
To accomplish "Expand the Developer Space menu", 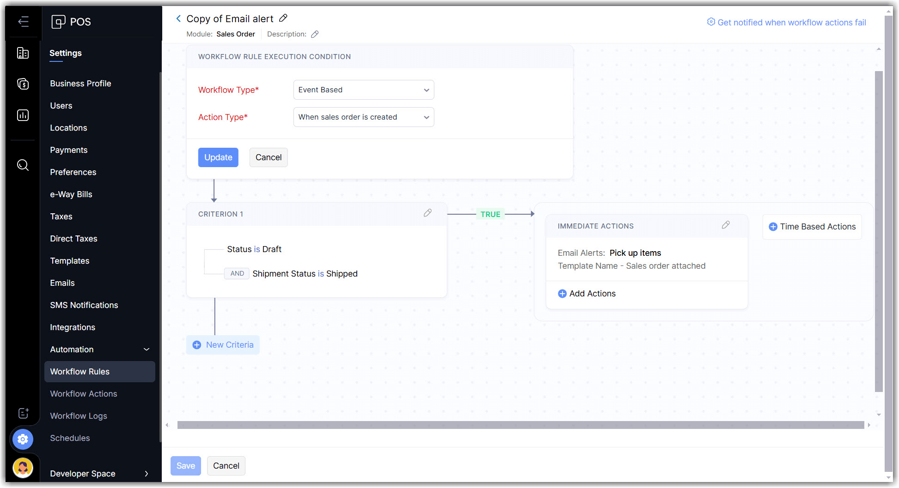I will pyautogui.click(x=147, y=474).
